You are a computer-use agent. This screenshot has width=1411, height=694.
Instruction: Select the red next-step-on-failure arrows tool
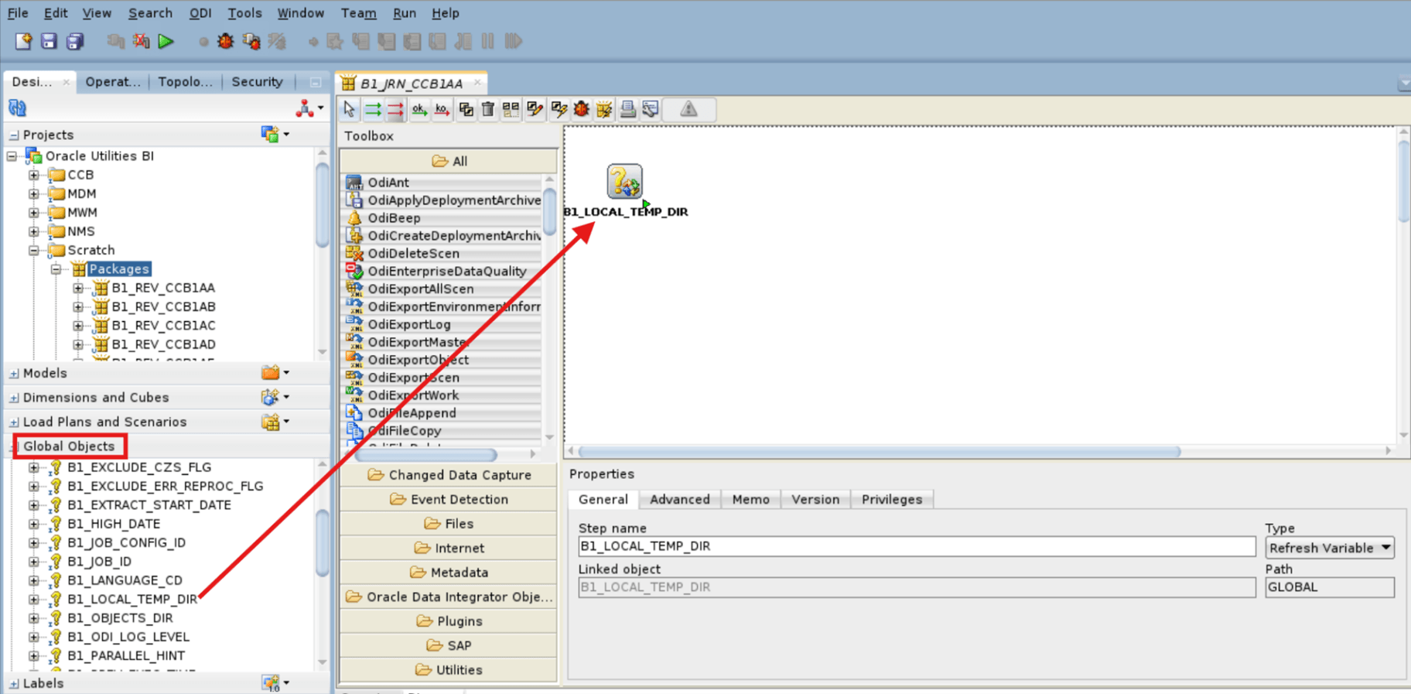tap(395, 110)
